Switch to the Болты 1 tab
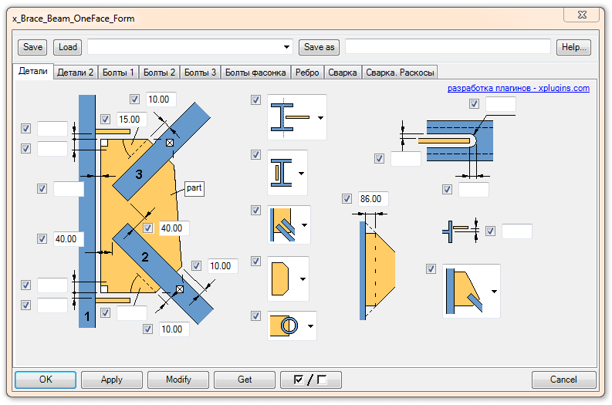 118,73
